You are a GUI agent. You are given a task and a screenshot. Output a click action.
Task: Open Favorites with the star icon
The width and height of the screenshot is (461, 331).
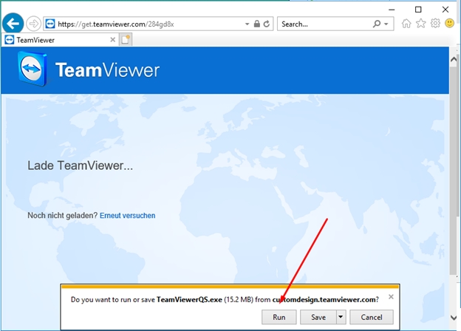tap(420, 23)
